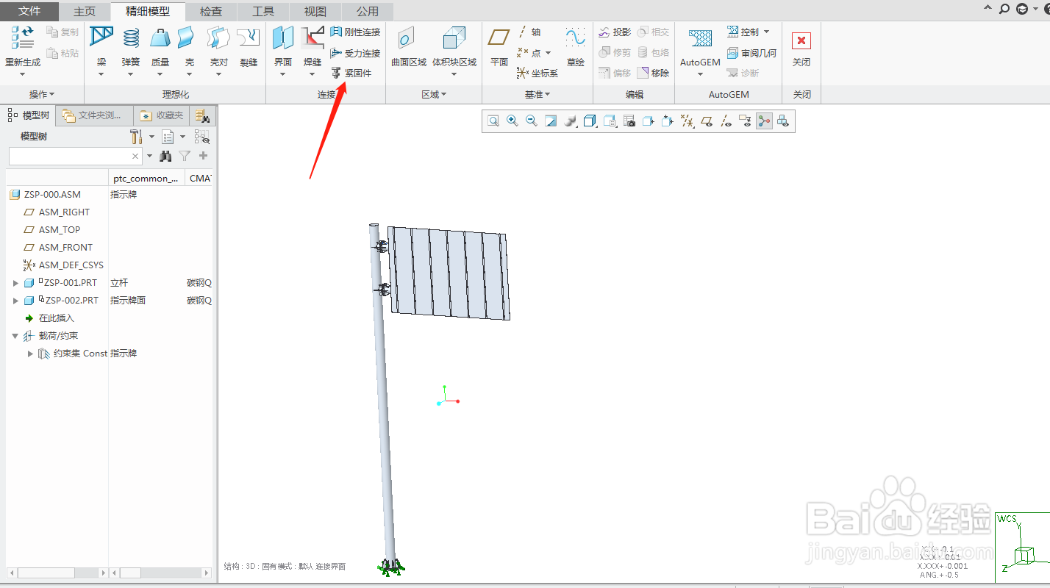This screenshot has width=1050, height=588.
Task: Click the 重新生成 (Regenerate) icon
Action: 22,37
